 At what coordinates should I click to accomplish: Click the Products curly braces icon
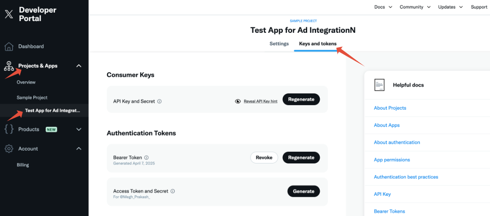pyautogui.click(x=9, y=129)
